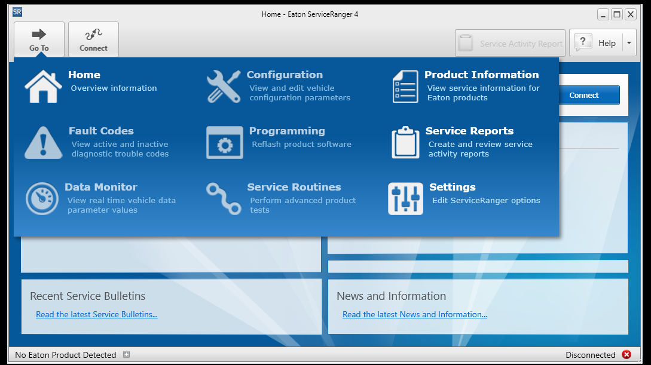Expand the Help dropdown arrow
The width and height of the screenshot is (651, 365).
point(628,43)
